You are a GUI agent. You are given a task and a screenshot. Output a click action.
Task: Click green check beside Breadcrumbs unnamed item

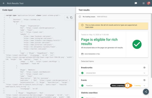coord(82,73)
